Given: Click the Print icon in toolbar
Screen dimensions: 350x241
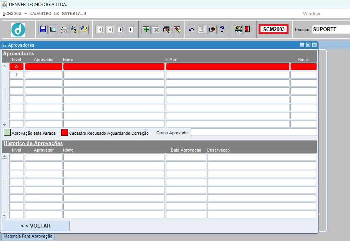Looking at the screenshot, I should 64,30.
